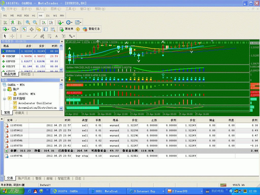Click the zoom in magnifier icon
The width and height of the screenshot is (260, 195).
click(x=28, y=22)
